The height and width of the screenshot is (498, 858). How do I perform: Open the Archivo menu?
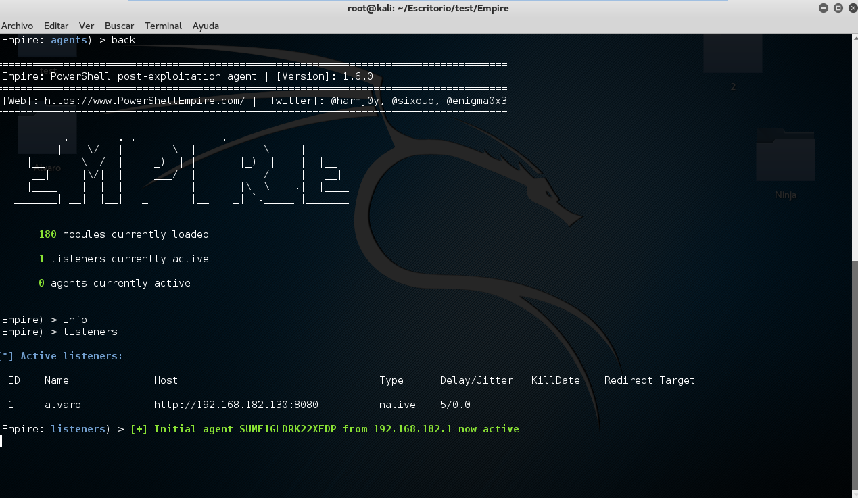tap(17, 26)
